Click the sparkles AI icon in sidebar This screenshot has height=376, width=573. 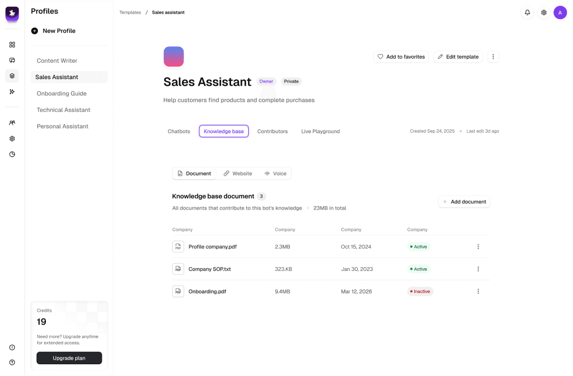click(x=12, y=91)
